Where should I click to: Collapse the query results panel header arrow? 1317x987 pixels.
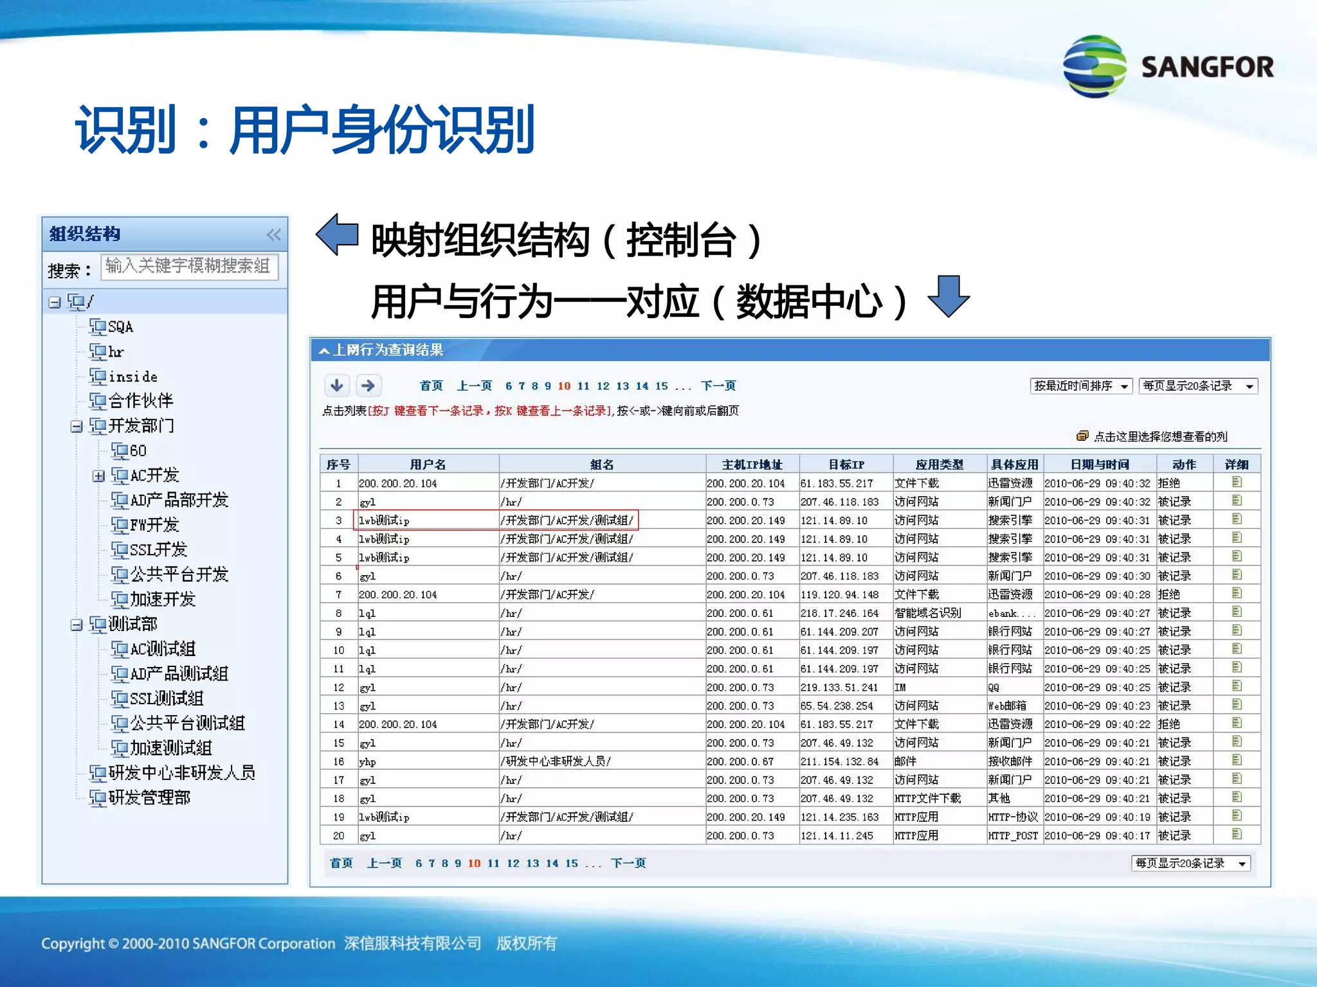coord(325,350)
